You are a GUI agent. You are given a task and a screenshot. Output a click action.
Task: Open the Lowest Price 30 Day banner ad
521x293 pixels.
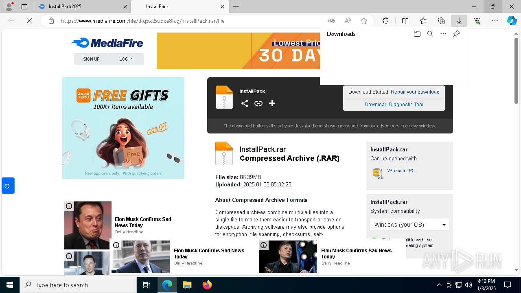click(238, 51)
